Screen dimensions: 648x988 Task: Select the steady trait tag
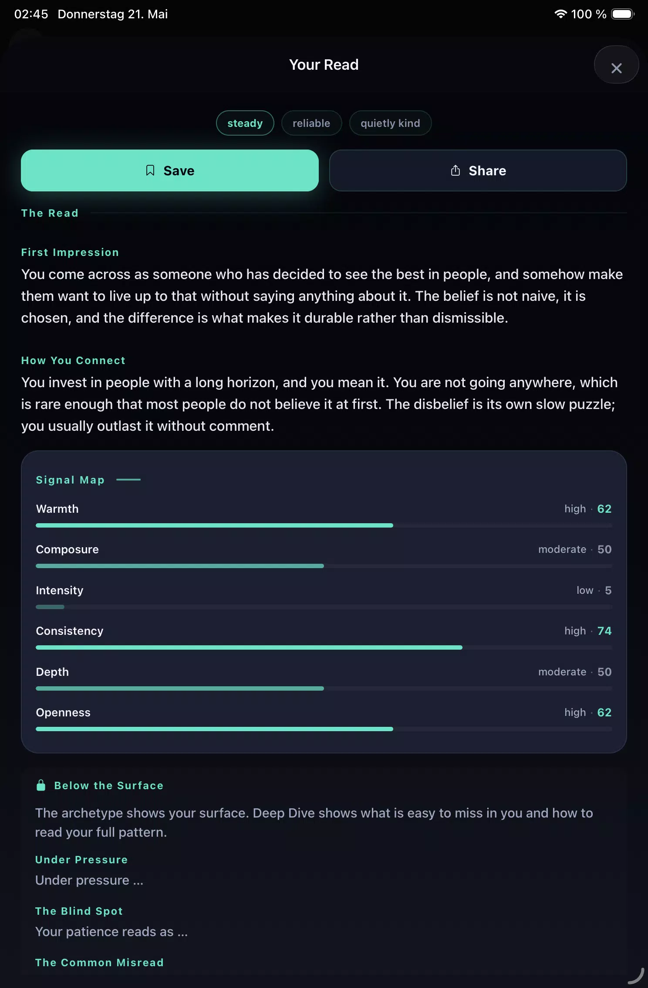pyautogui.click(x=245, y=123)
